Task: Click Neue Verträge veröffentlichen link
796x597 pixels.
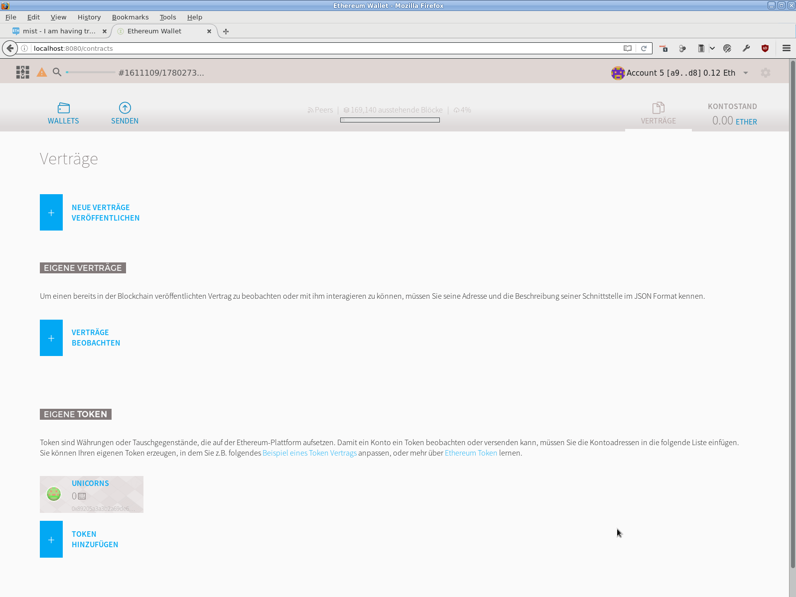Action: [x=106, y=213]
